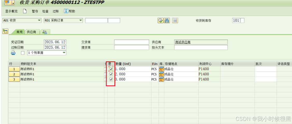Select line item button 1
The image size is (292, 124).
[14, 69]
